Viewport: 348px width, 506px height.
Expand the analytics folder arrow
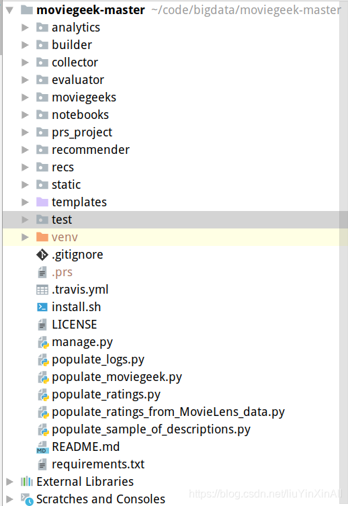25,28
